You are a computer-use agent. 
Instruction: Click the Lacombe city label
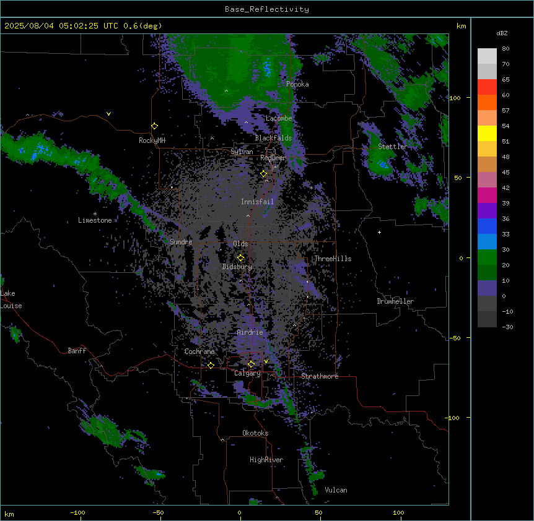(x=279, y=118)
